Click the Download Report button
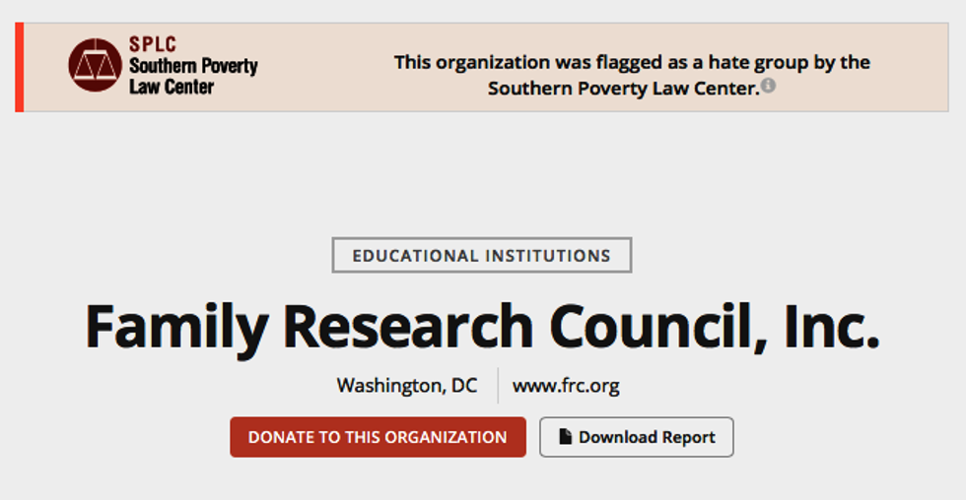This screenshot has height=500, width=966. coord(636,437)
